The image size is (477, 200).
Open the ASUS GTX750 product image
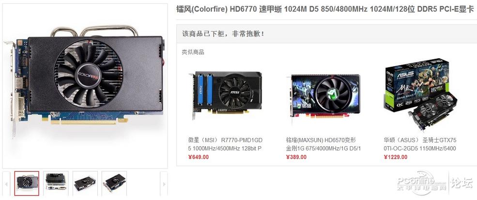421,94
